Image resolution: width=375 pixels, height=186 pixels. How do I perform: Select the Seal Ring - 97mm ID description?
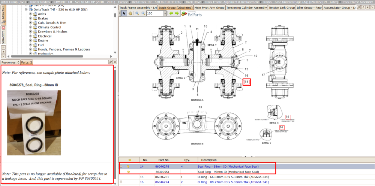click(x=228, y=172)
